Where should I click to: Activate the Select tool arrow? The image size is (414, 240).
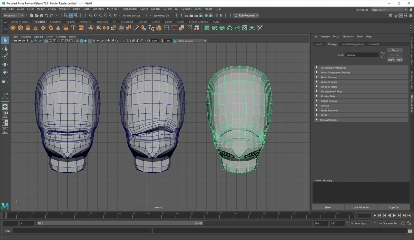tap(5, 40)
